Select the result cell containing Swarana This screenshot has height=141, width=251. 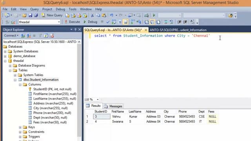[119, 121]
